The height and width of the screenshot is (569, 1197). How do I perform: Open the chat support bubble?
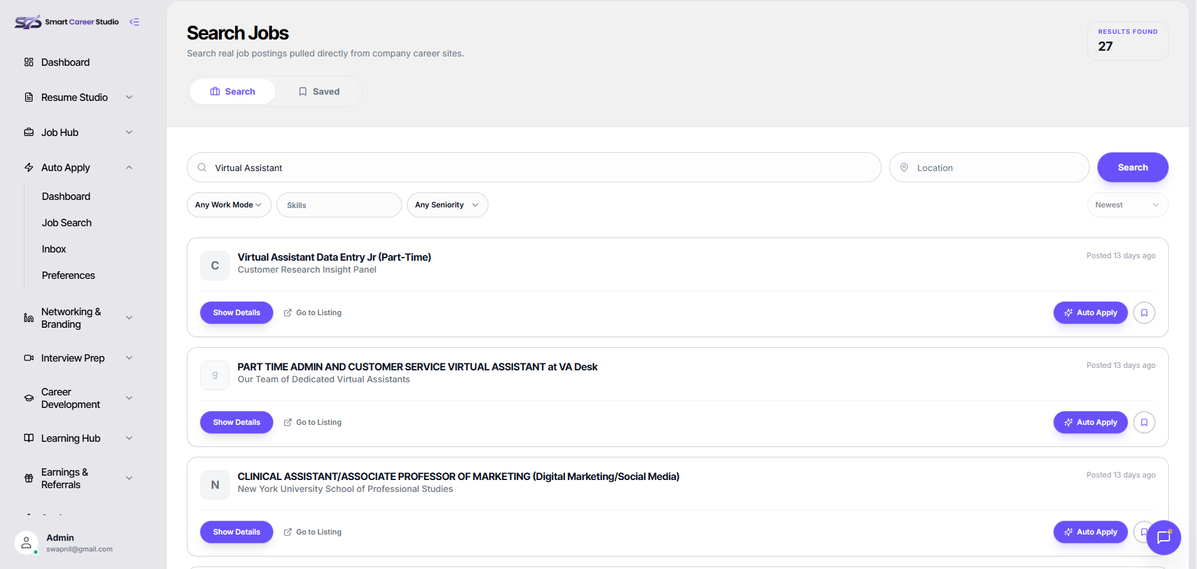(x=1164, y=538)
